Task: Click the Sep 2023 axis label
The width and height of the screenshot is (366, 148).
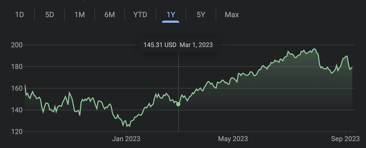Action: [x=345, y=138]
